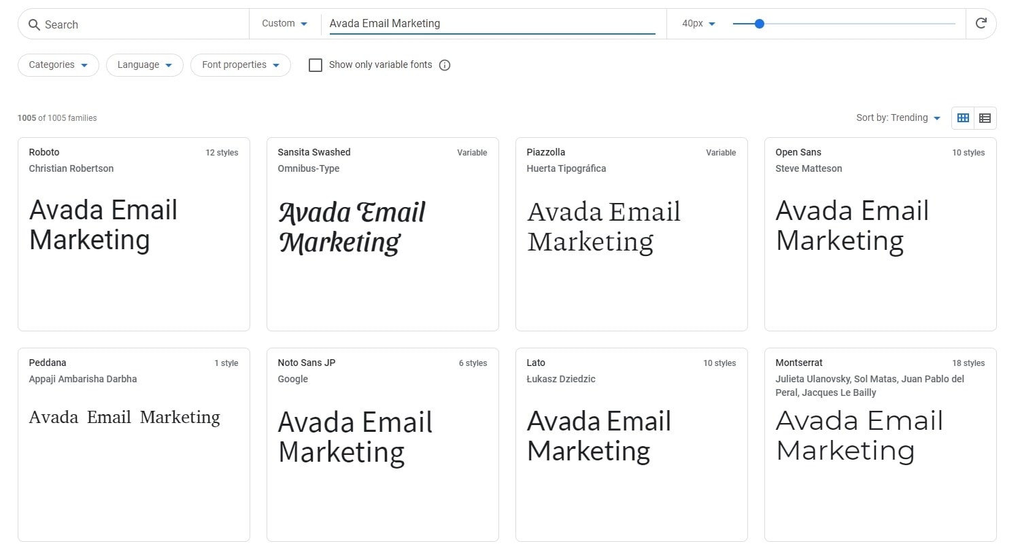Open the Sansita Swashed font card
The height and width of the screenshot is (550, 1020).
click(383, 234)
